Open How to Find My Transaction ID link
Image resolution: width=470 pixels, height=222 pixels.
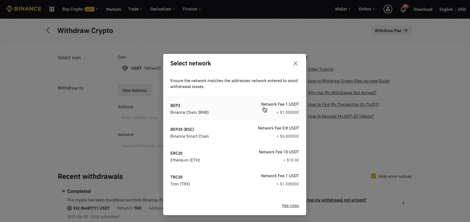(x=343, y=105)
